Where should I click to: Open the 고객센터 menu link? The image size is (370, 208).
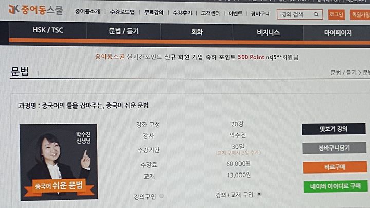(210, 13)
